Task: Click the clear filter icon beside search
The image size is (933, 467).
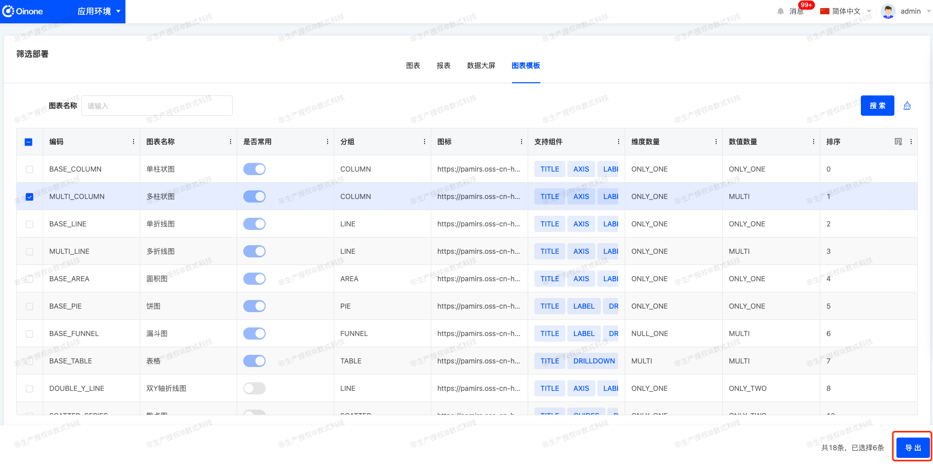Action: point(907,106)
